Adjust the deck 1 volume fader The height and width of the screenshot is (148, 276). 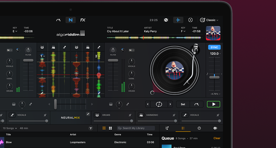point(28,60)
